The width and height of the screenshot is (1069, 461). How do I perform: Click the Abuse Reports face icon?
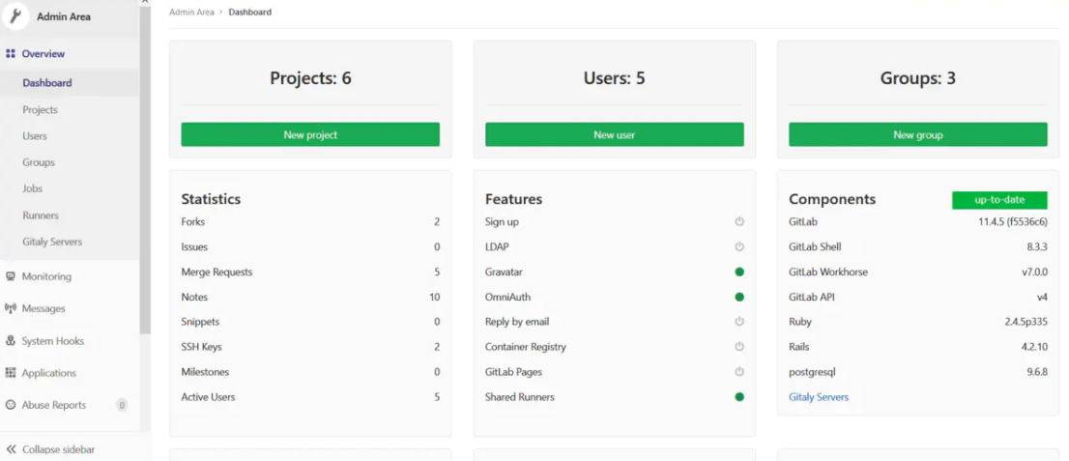point(11,405)
